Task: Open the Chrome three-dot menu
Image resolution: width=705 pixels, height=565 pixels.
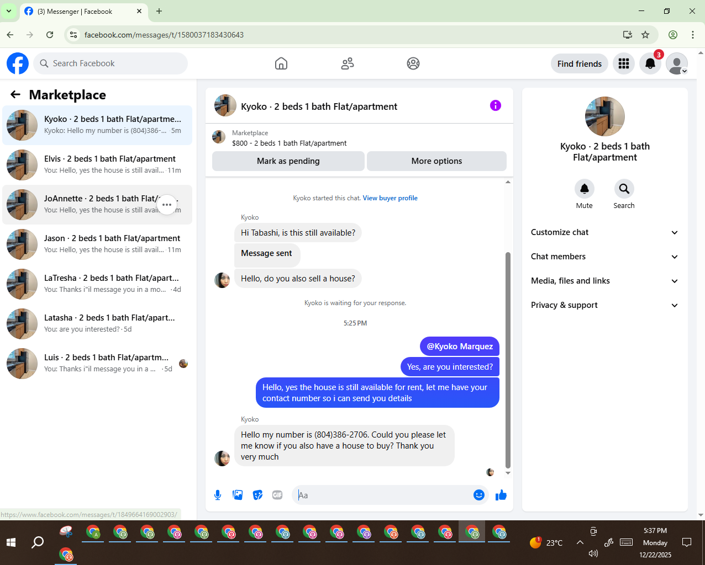Action: 693,35
